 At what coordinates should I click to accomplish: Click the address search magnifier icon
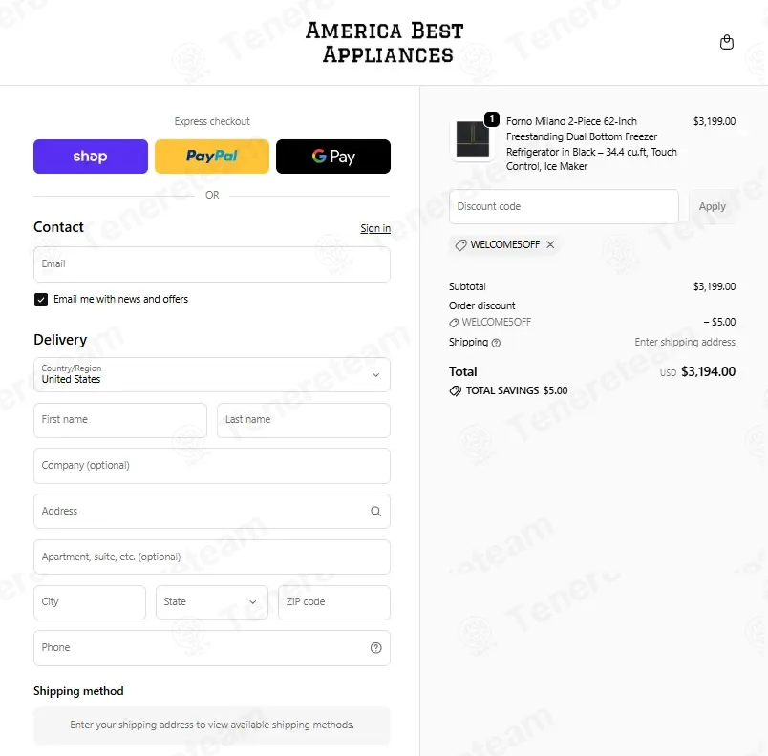pos(375,511)
